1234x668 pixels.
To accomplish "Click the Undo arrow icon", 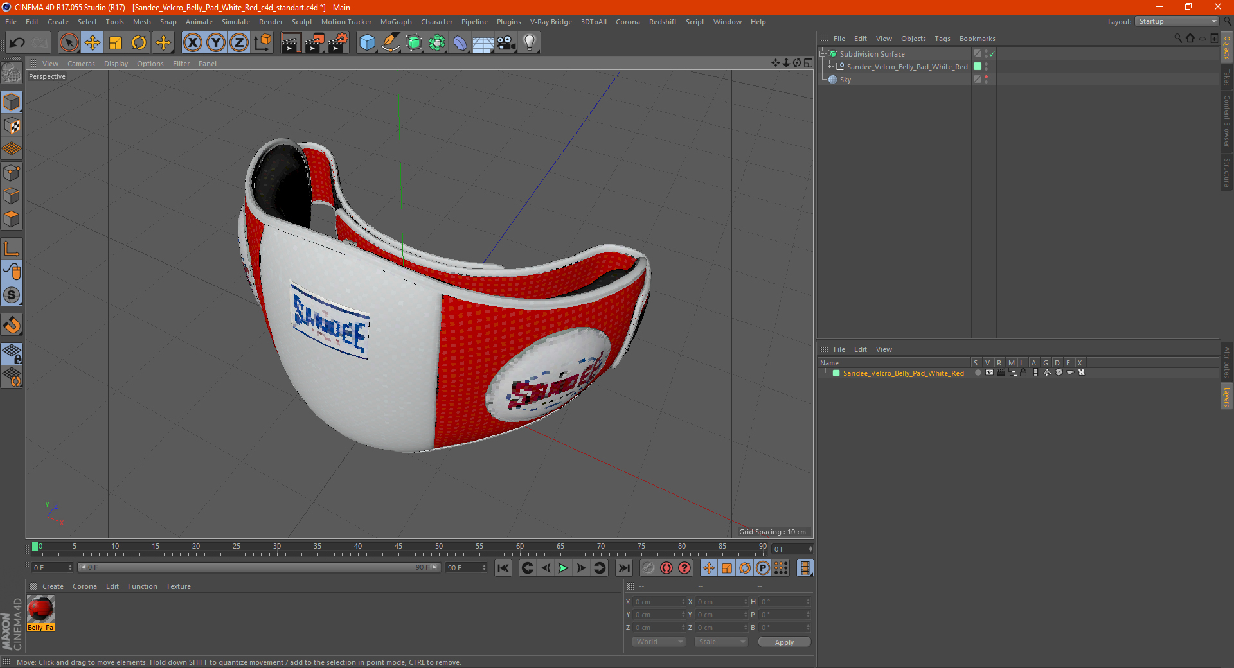I will (x=17, y=43).
